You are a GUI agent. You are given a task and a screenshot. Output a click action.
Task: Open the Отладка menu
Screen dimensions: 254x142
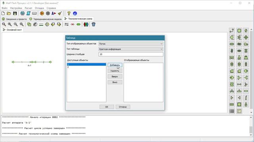click(x=39, y=8)
